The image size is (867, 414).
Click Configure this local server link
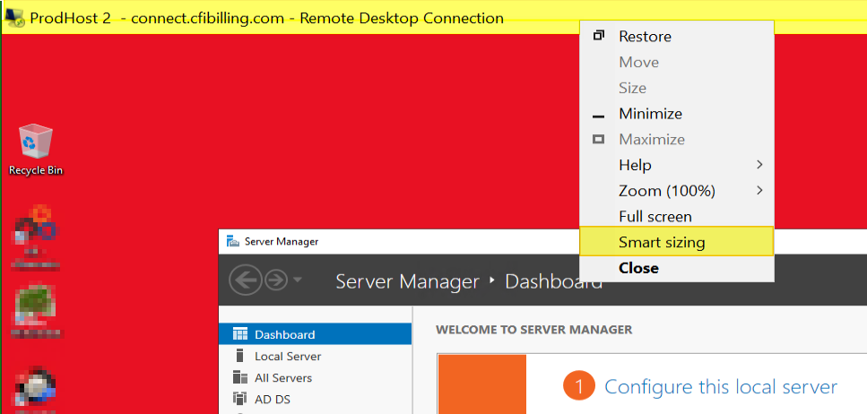721,386
